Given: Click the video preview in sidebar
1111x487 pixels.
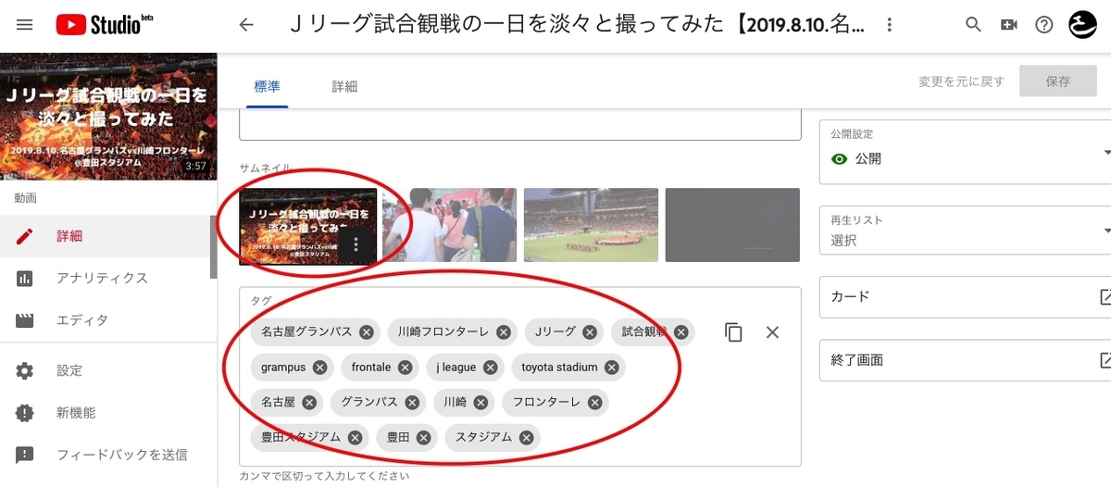Looking at the screenshot, I should pyautogui.click(x=108, y=117).
